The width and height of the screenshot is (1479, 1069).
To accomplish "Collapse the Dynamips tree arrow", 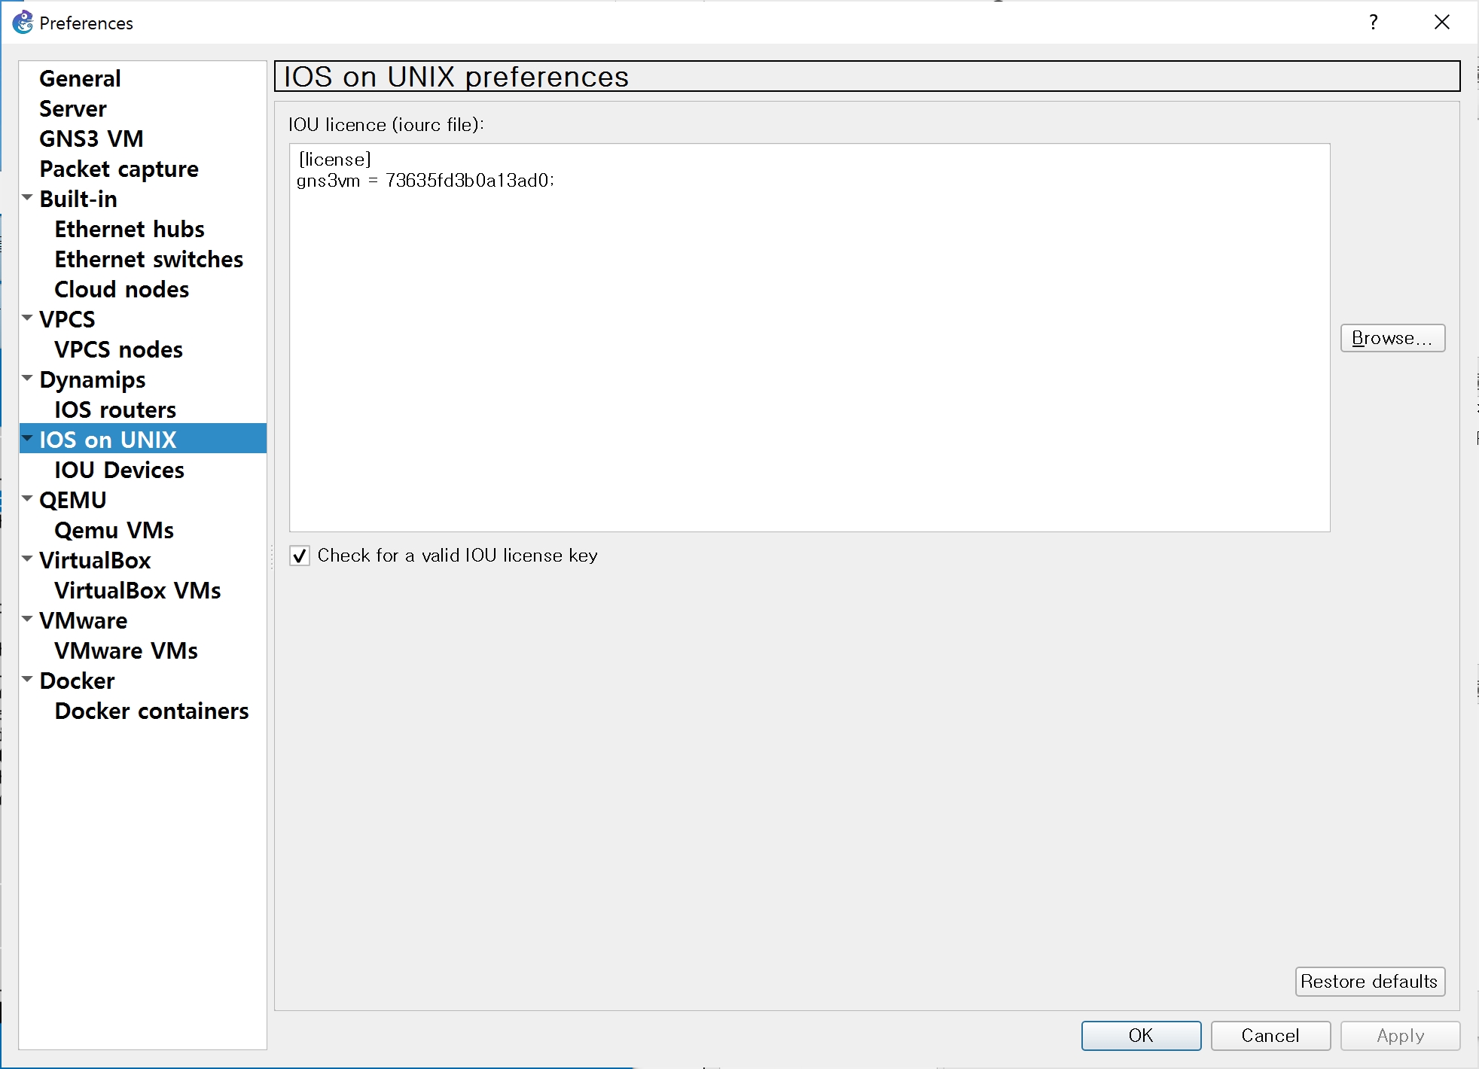I will [28, 379].
